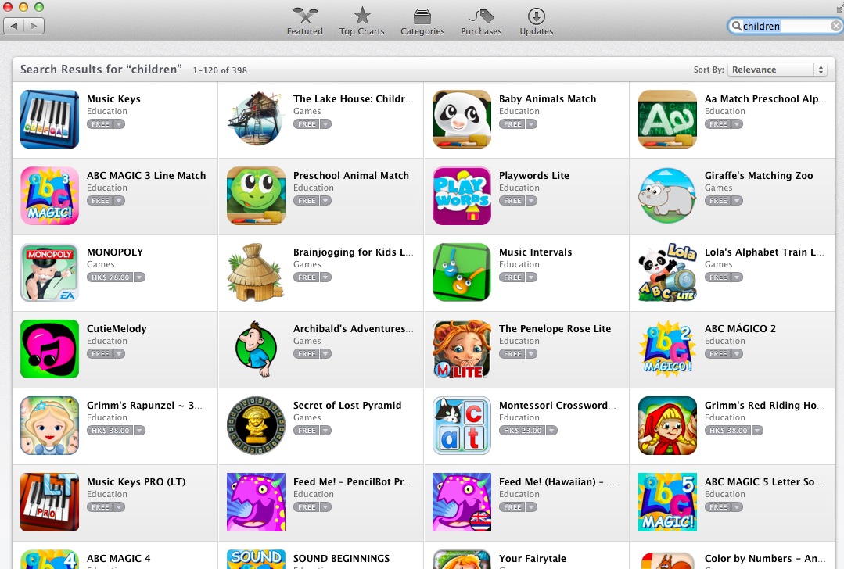This screenshot has height=569, width=844.
Task: Select the Playwords Lite app icon
Action: (462, 195)
